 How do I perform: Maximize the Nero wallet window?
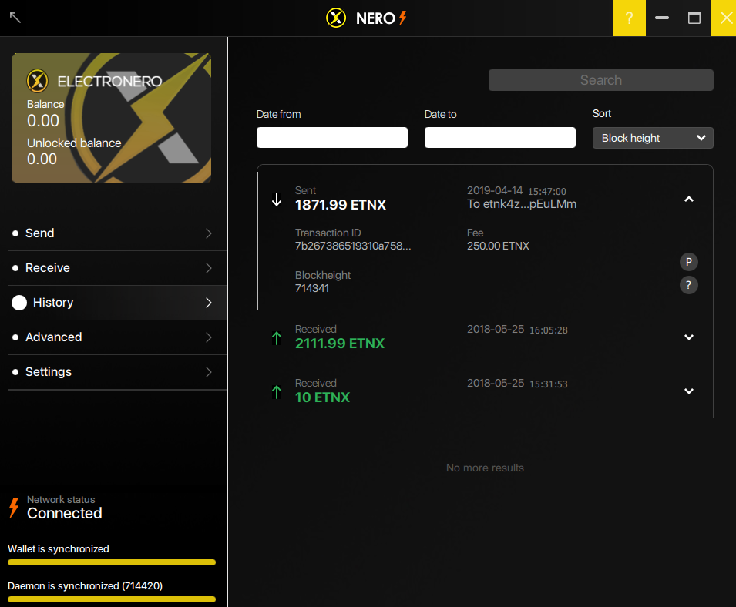(x=694, y=18)
